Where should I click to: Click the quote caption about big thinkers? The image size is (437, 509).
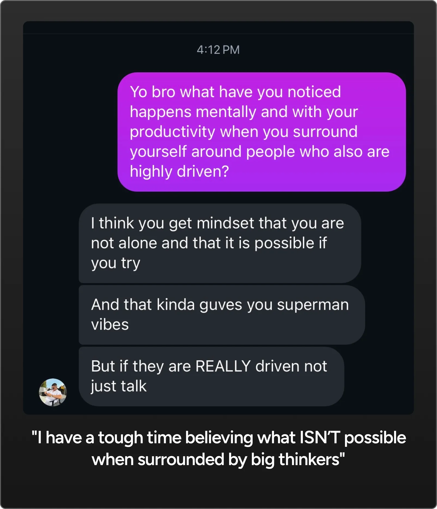(x=218, y=448)
